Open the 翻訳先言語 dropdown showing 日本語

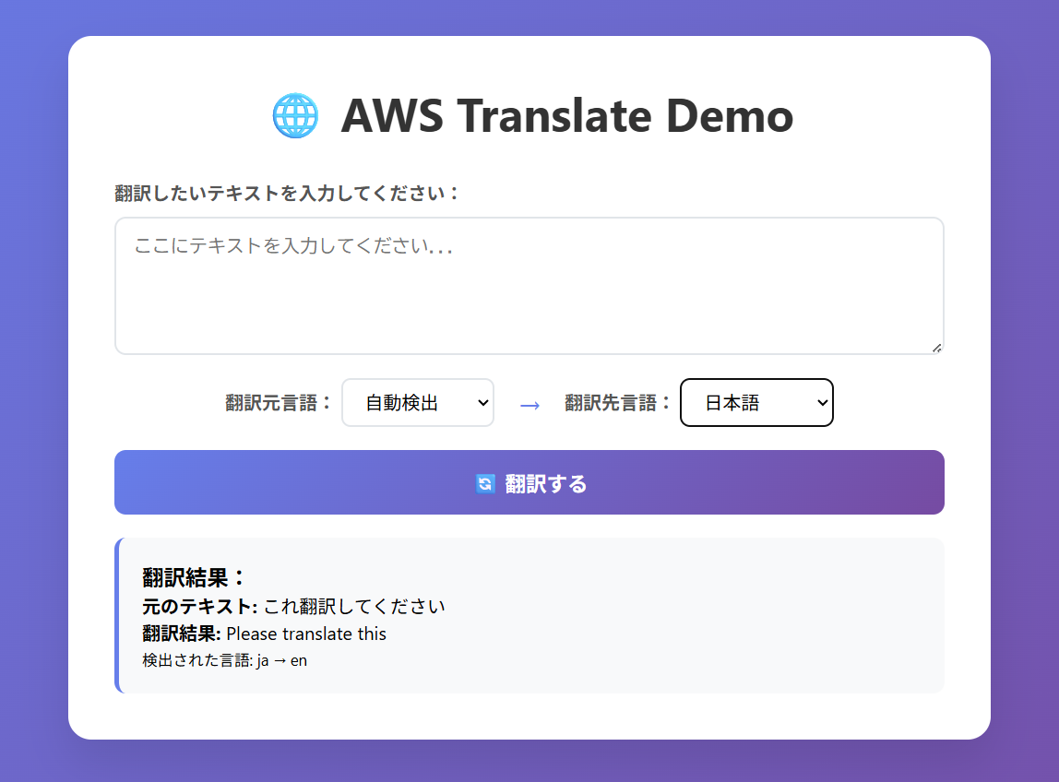point(756,402)
